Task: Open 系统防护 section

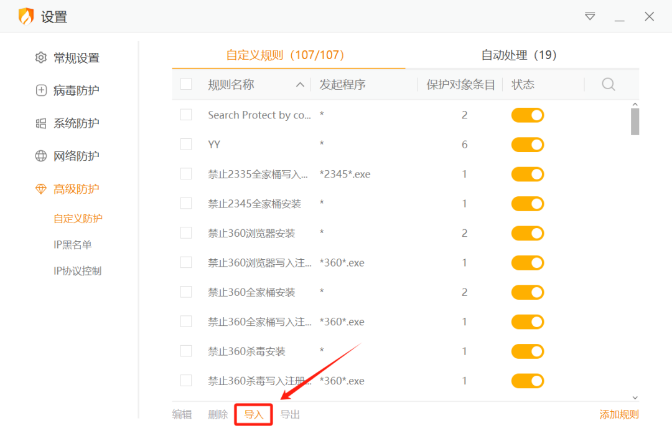Action: click(77, 123)
